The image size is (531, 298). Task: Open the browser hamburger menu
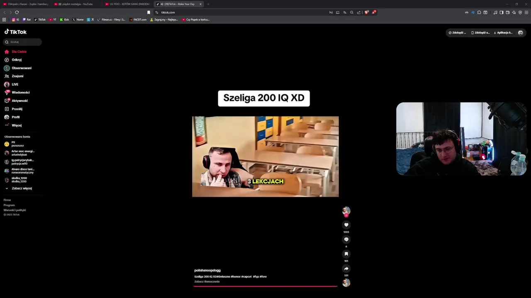point(526,12)
